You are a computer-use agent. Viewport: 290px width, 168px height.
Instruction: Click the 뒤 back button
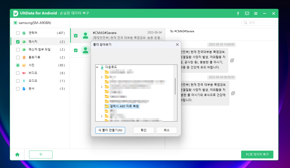tap(41, 154)
